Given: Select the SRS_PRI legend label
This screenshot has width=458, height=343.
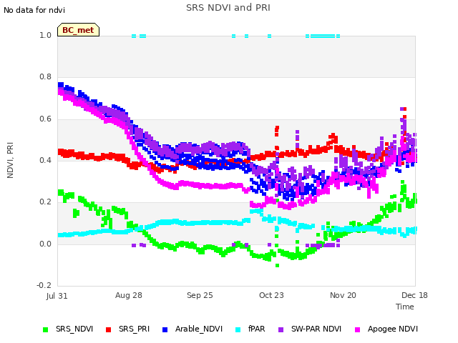Looking at the screenshot, I should click(134, 329).
